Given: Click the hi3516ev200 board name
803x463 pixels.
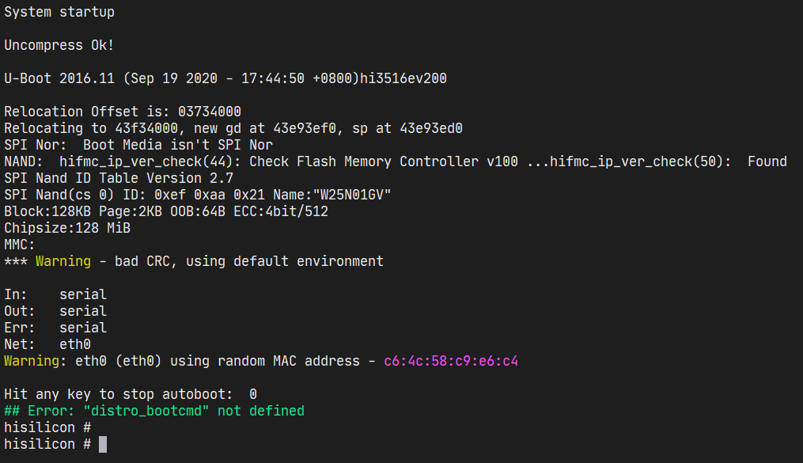Looking at the screenshot, I should click(403, 78).
